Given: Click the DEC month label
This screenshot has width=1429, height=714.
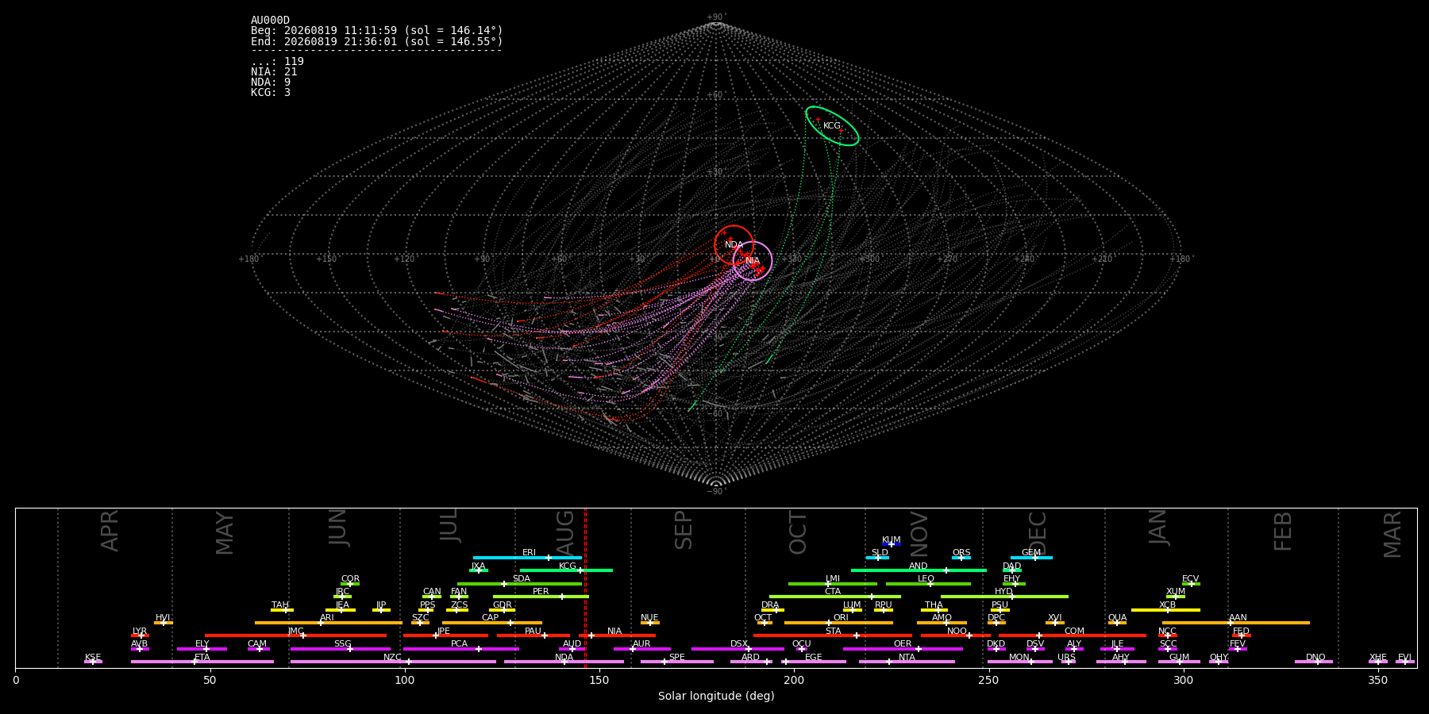Looking at the screenshot, I should point(1038,533).
